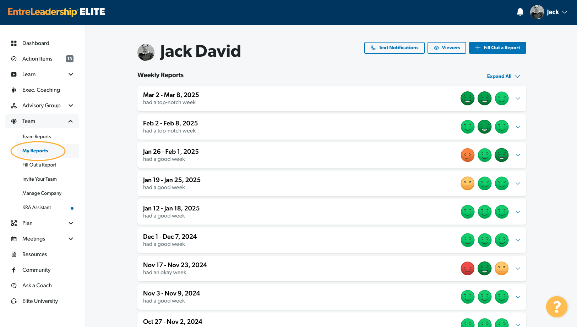Expand All weekly reports
The width and height of the screenshot is (577, 327).
pos(503,77)
